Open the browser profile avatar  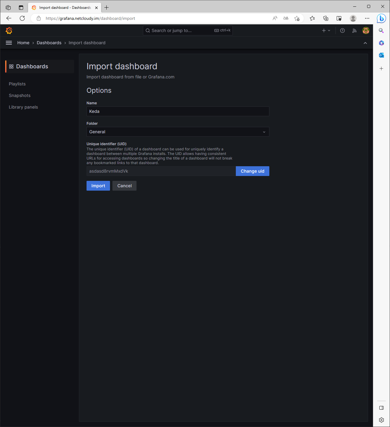click(x=353, y=18)
